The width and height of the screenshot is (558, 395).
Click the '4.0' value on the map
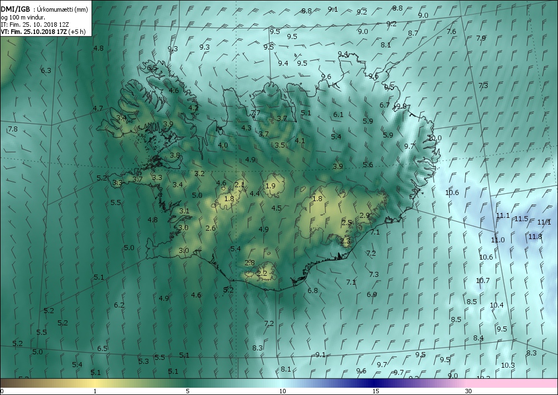pyautogui.click(x=223, y=145)
